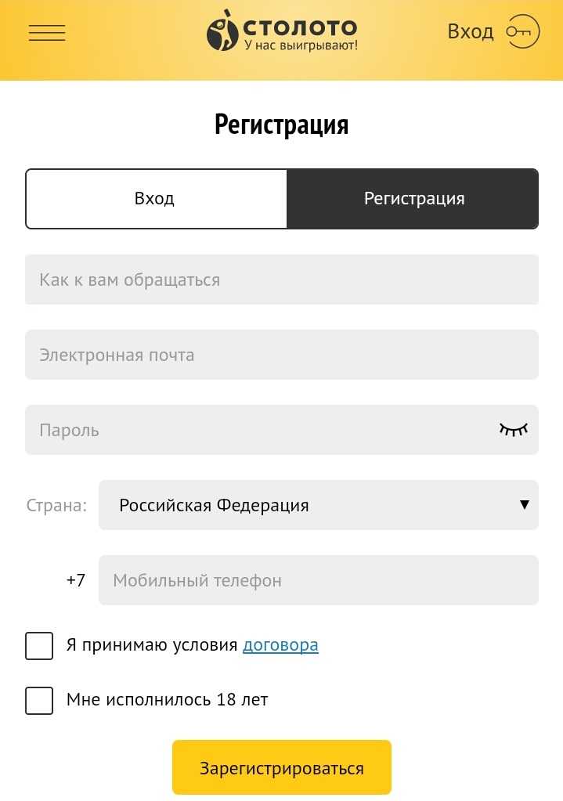563x801 pixels.
Task: Click the key login icon
Action: point(522,32)
